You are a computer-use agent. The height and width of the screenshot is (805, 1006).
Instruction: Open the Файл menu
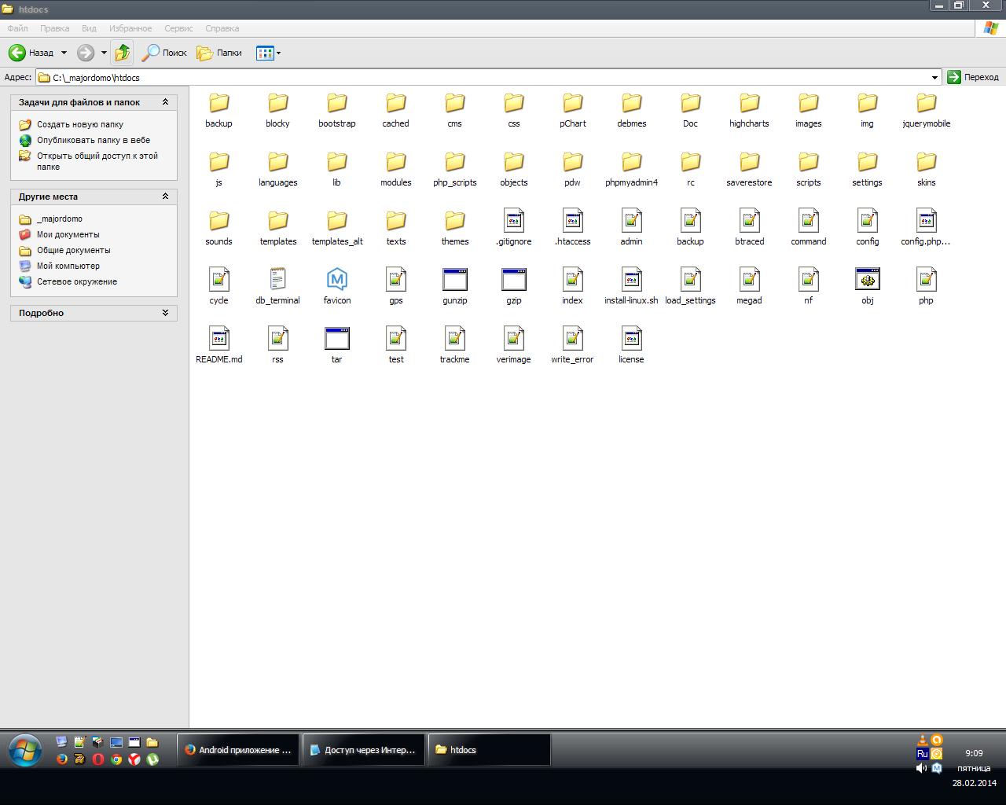click(x=17, y=28)
